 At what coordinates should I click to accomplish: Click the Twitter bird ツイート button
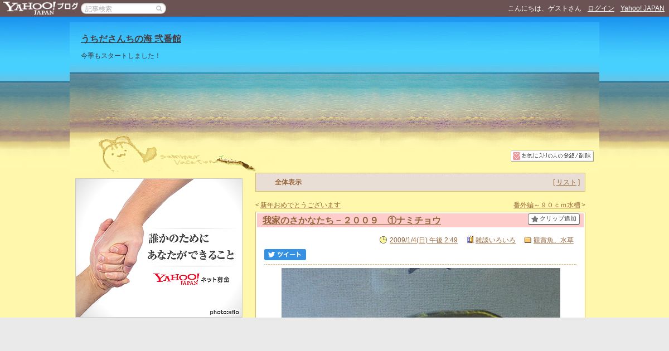(x=285, y=255)
